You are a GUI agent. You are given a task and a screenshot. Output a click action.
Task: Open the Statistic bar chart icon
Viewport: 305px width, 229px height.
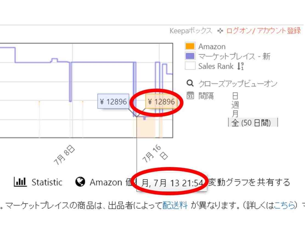(20, 182)
